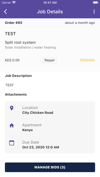
Task: Go back using the header arrow
Action: [5, 12]
